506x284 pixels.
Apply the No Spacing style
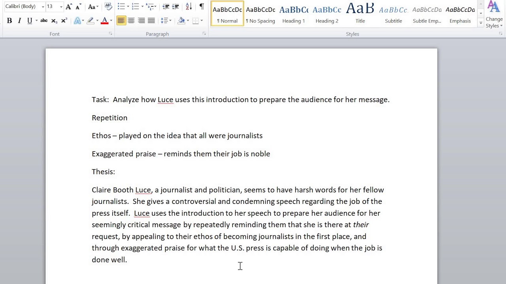(261, 14)
